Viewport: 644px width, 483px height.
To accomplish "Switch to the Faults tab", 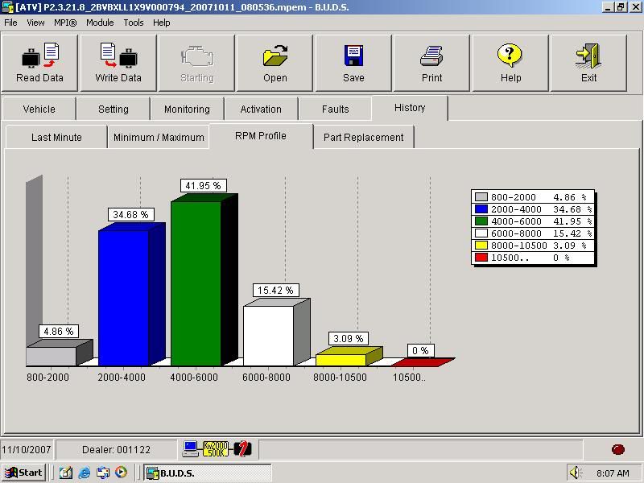I will (x=335, y=109).
